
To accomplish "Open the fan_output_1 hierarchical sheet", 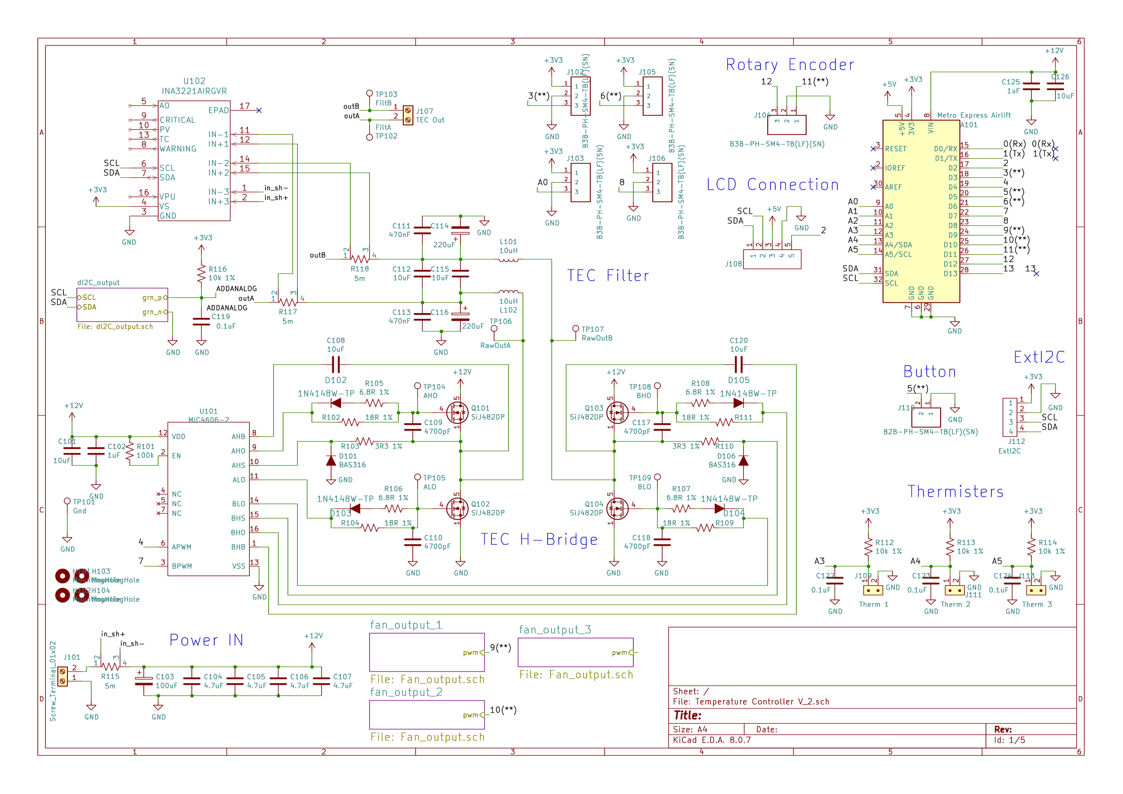I will click(x=426, y=652).
